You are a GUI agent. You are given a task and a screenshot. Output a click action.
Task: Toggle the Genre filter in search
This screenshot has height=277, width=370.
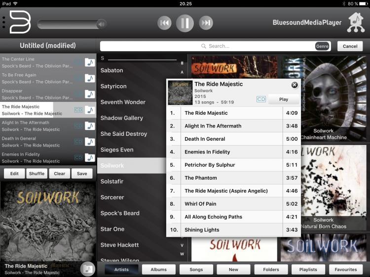pos(322,46)
